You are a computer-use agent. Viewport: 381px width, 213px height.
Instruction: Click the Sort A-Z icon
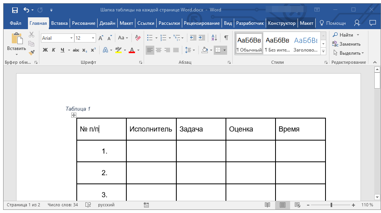[214, 38]
